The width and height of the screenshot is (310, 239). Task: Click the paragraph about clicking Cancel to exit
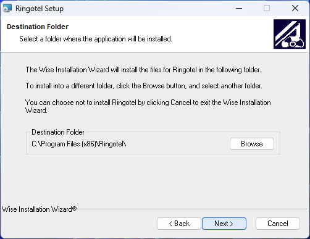click(148, 106)
